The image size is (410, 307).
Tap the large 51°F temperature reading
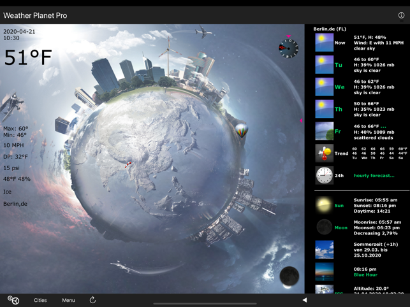pos(28,57)
